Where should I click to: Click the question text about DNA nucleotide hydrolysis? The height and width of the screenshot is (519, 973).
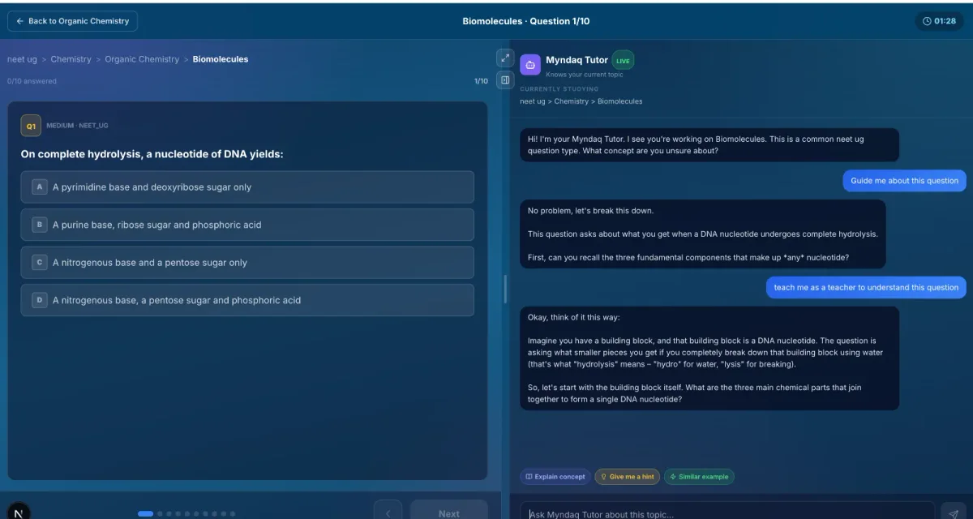tap(152, 154)
